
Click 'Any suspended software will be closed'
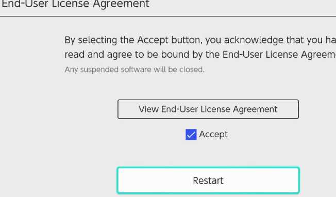point(135,70)
